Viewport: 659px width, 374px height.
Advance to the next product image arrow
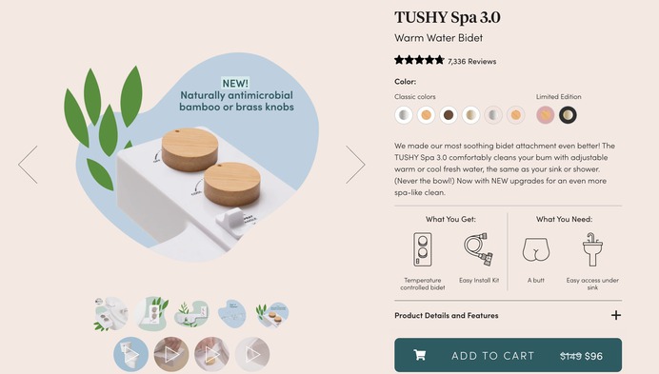click(355, 165)
